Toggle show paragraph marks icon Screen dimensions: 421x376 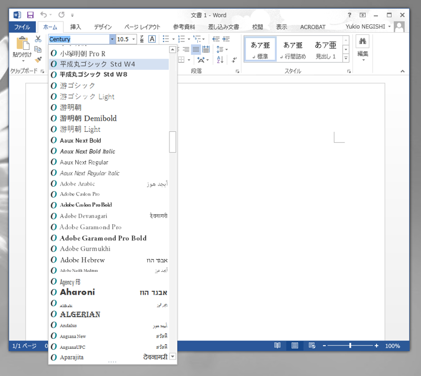click(234, 60)
